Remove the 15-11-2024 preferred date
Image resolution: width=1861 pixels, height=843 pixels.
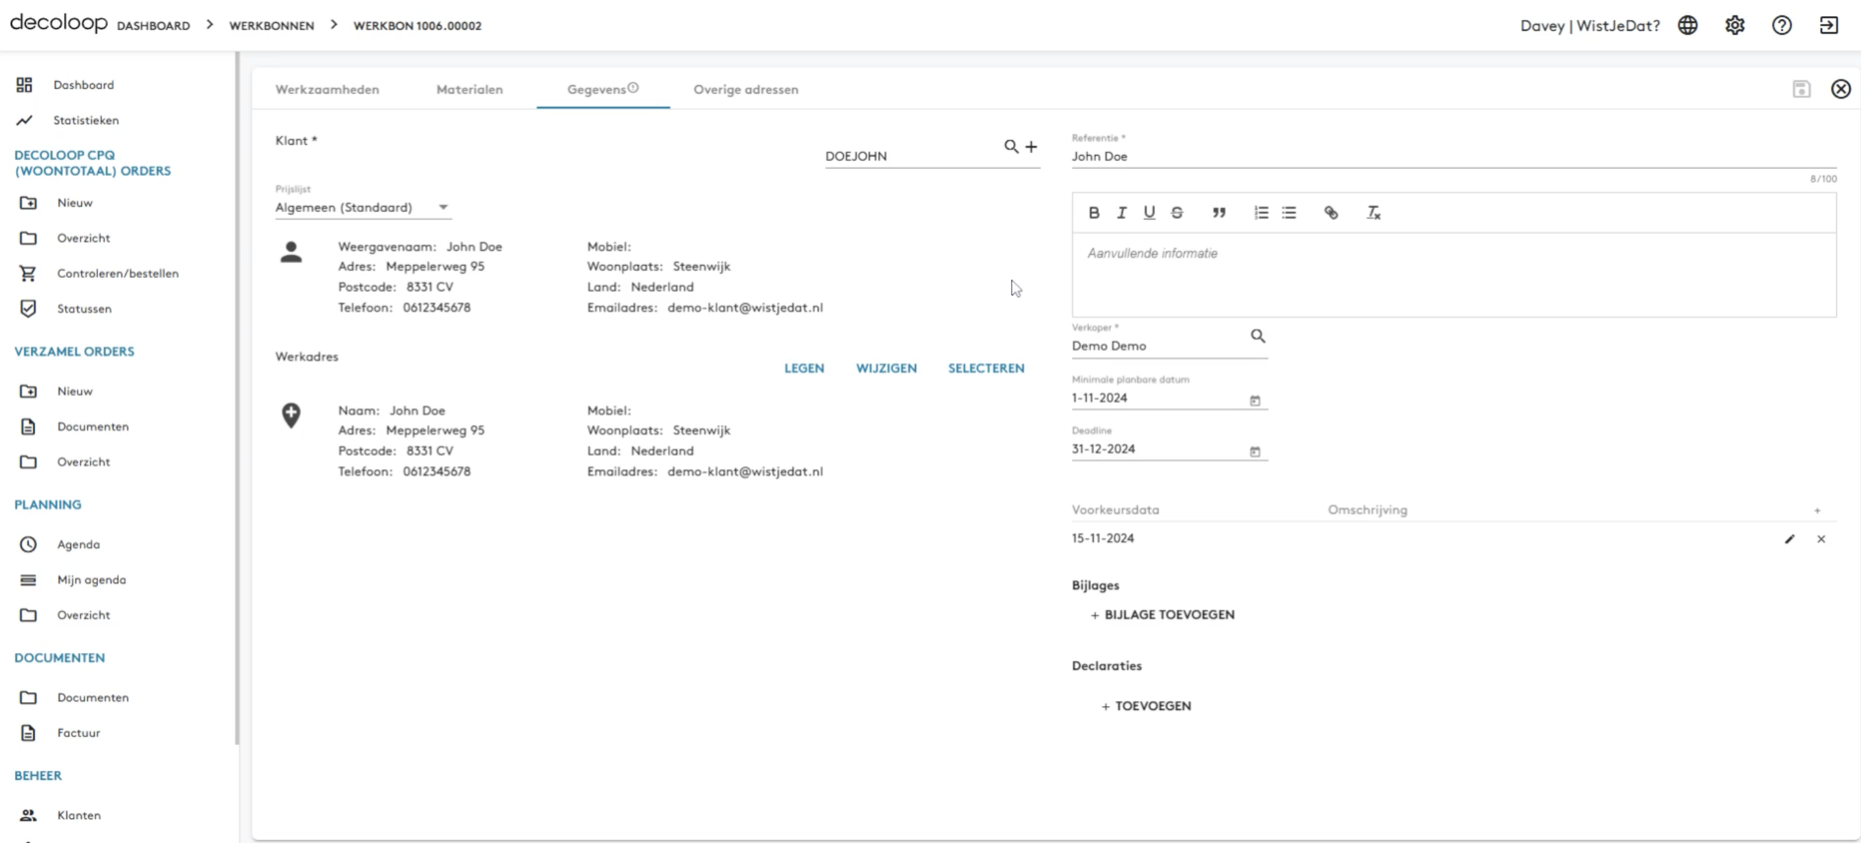pos(1821,539)
